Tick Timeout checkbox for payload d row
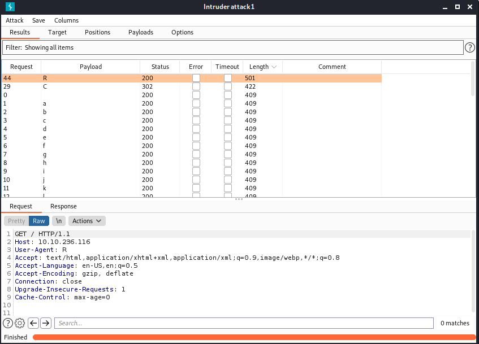 pyautogui.click(x=227, y=129)
